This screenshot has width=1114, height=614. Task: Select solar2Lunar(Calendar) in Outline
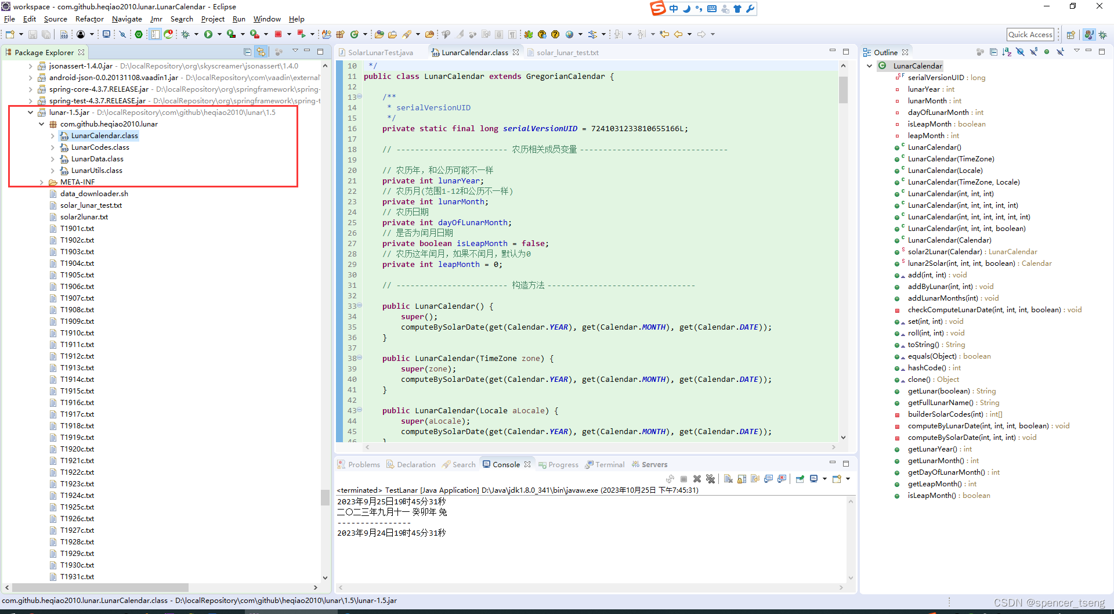[972, 251]
